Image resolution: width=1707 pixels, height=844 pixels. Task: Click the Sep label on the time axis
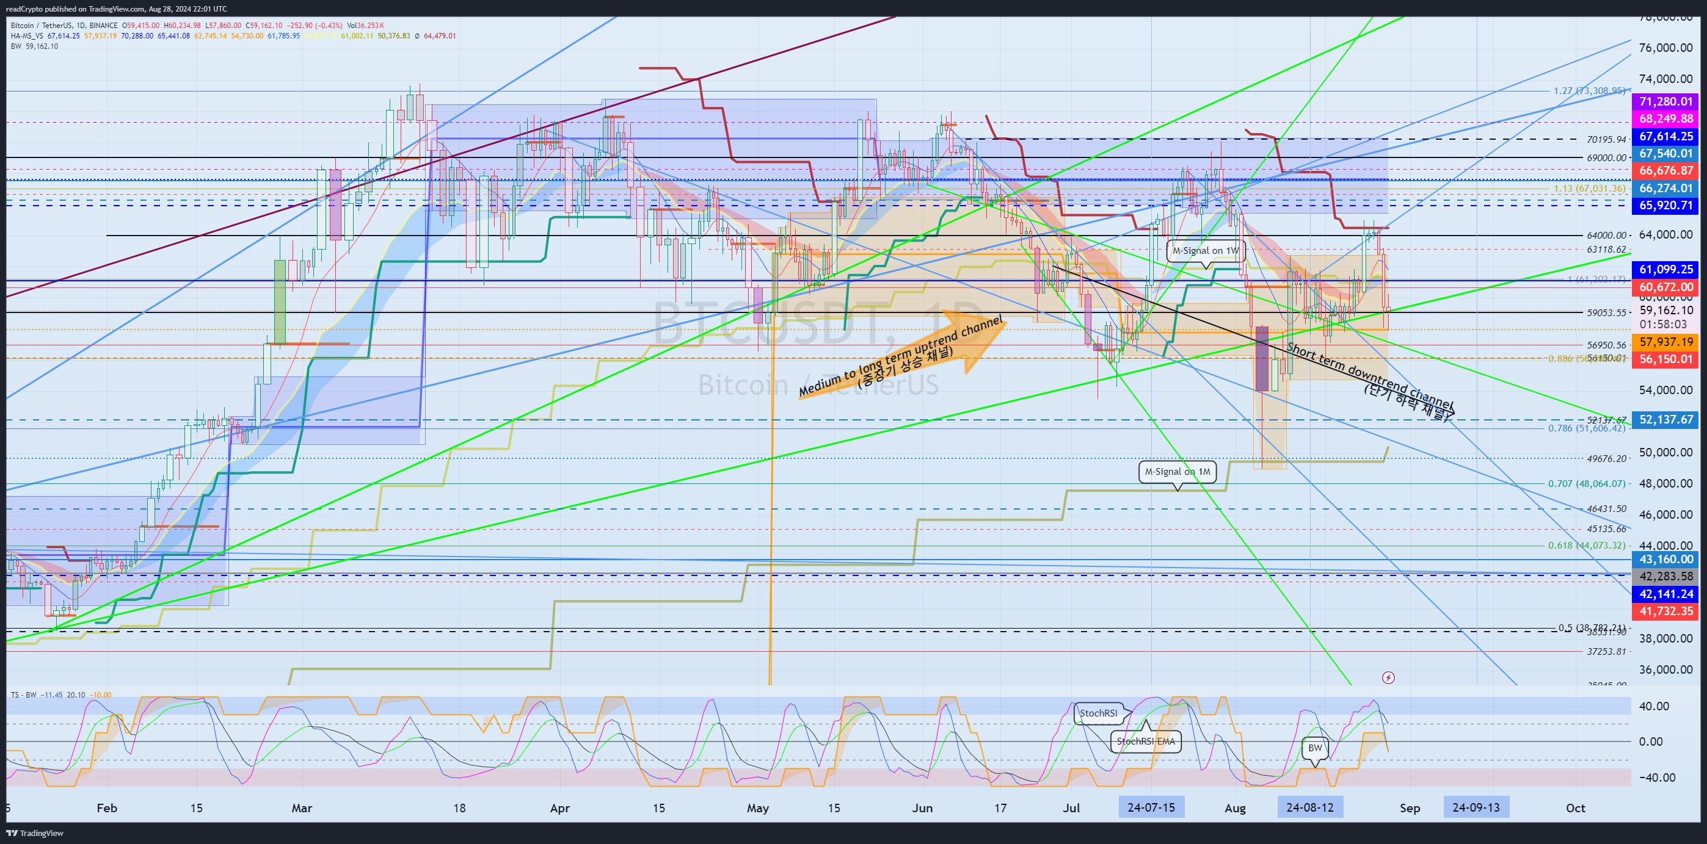click(x=1410, y=807)
